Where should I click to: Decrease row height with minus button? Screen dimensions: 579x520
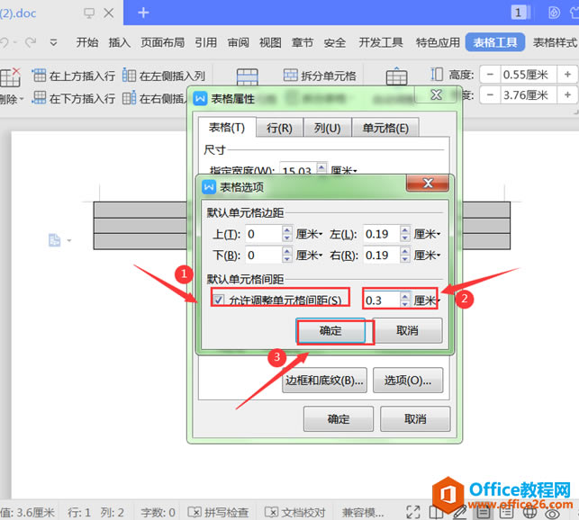(490, 75)
